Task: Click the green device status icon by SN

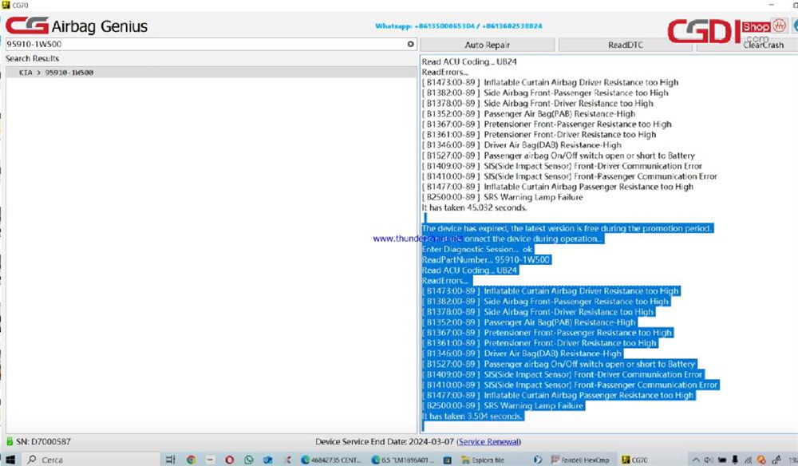Action: 9,441
